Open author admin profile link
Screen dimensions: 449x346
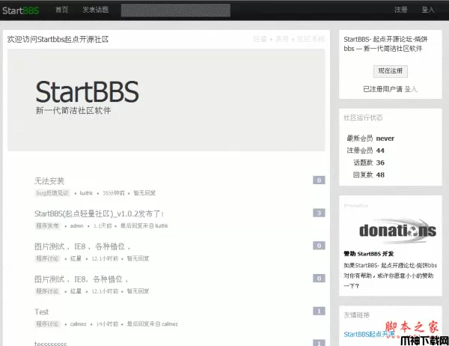77,226
